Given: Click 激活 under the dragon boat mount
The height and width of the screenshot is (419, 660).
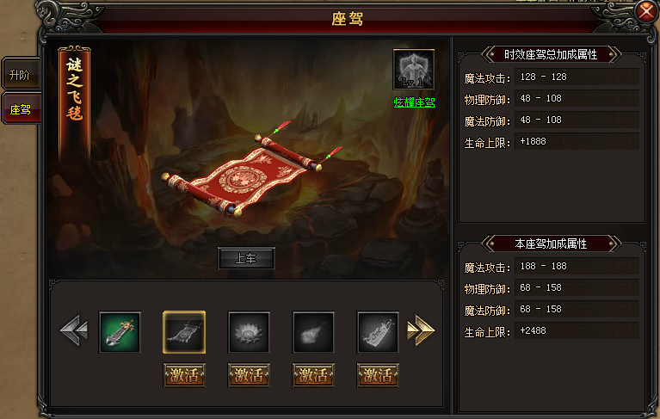Looking at the screenshot, I should point(378,375).
